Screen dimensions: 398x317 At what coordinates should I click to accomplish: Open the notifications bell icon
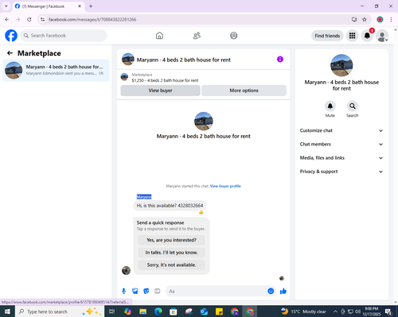tap(367, 36)
